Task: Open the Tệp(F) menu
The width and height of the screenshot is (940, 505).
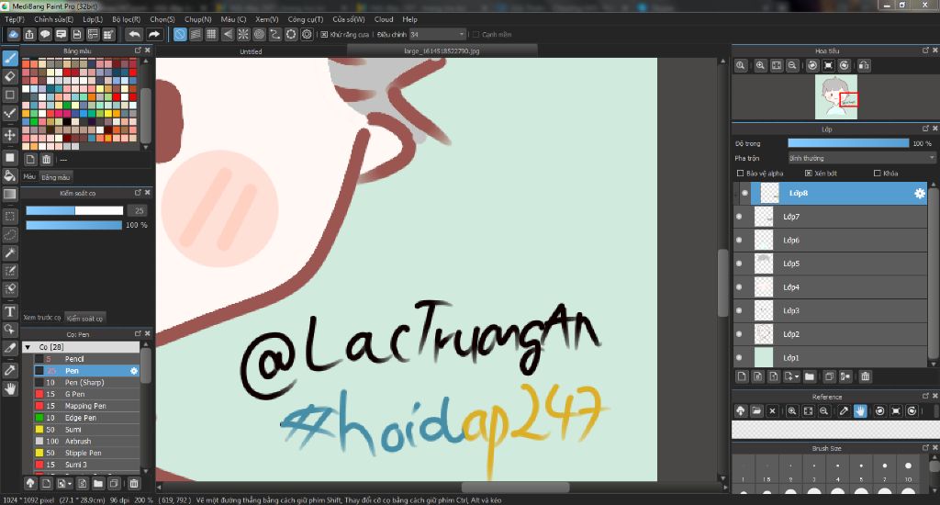Action: (x=15, y=19)
